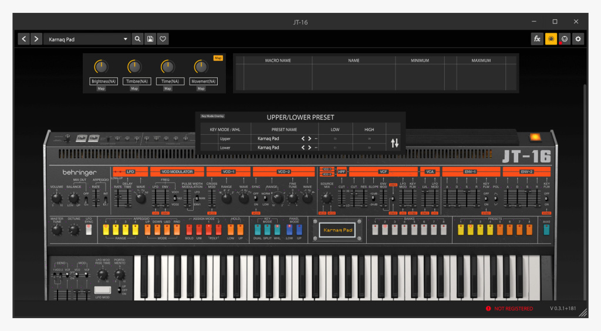Click the Map button under Brightness
This screenshot has height=331, width=601.
[x=101, y=89]
